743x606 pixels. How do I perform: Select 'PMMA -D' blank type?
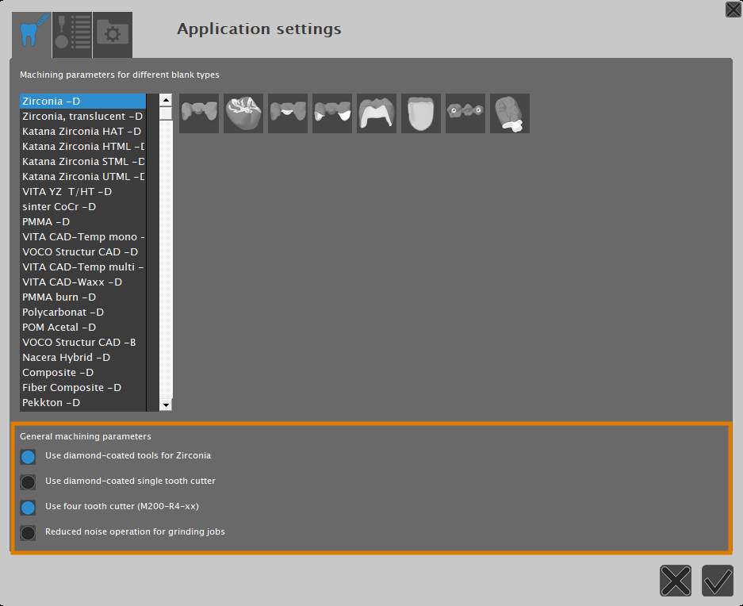83,222
